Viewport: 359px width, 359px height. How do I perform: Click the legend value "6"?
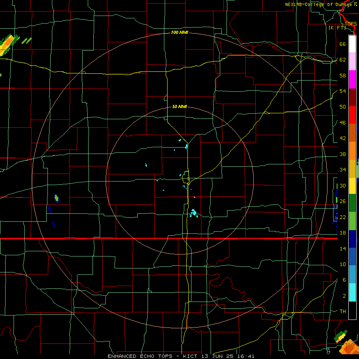344,280
